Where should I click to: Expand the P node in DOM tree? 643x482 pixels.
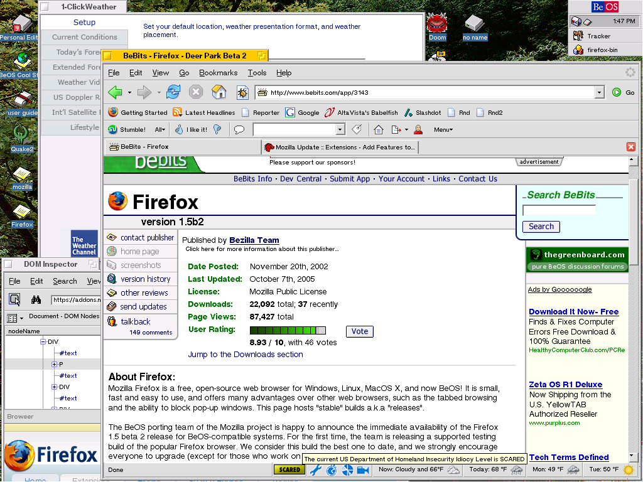(54, 365)
